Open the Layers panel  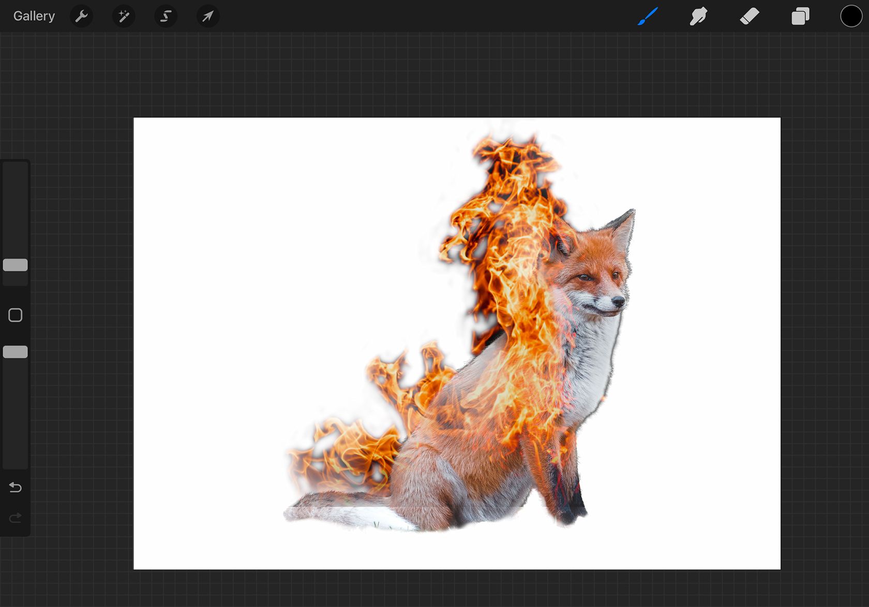800,16
